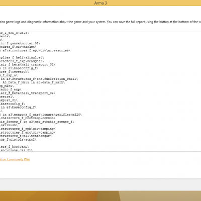The image size is (201, 201).
Task: Click the description text about game logs
Action: pos(100,22)
